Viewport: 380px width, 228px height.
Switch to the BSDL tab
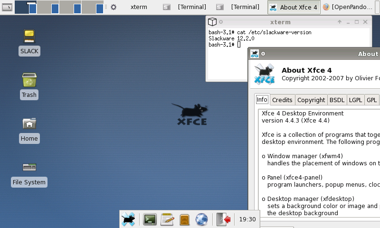[x=337, y=100]
